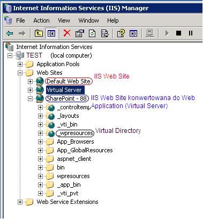Screen dimensions: 203x219
Task: Expand the _vti_pvt folder node
Action: tap(40, 193)
